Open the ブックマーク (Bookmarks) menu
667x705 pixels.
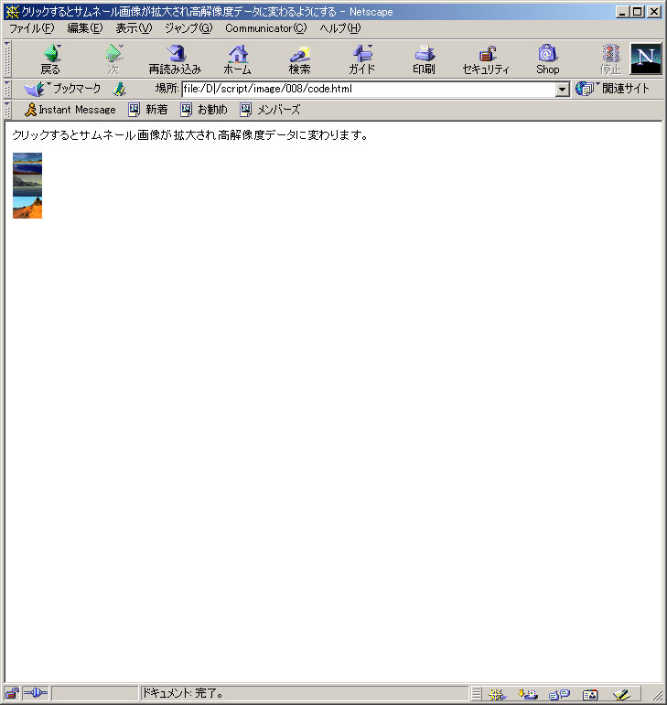pos(62,89)
